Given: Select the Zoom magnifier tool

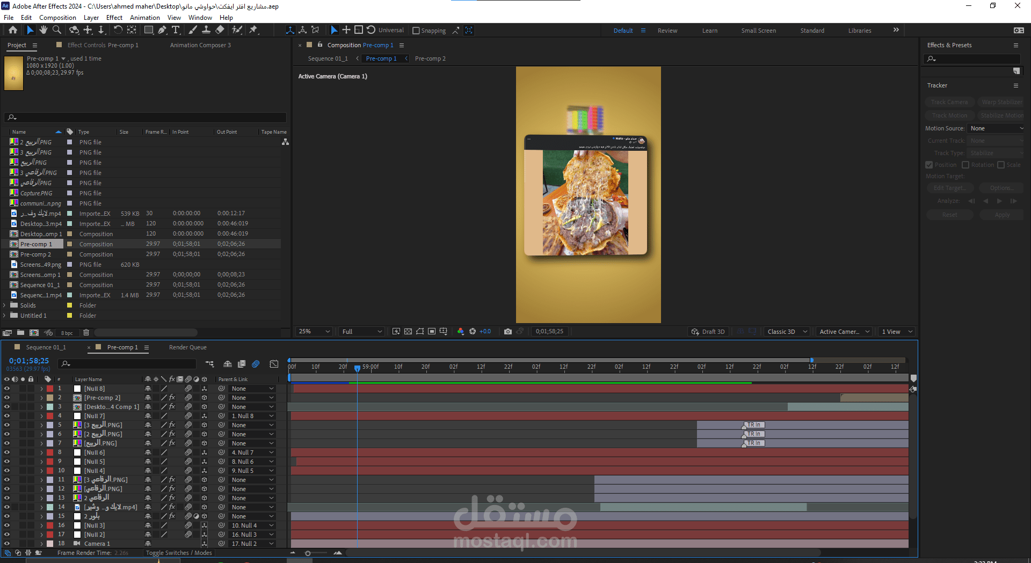Looking at the screenshot, I should point(56,30).
